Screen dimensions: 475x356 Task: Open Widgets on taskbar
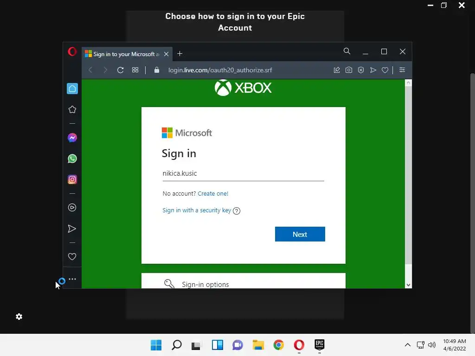pos(217,345)
